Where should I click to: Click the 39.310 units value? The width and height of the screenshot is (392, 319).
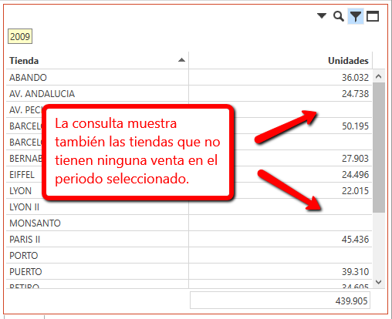(355, 271)
